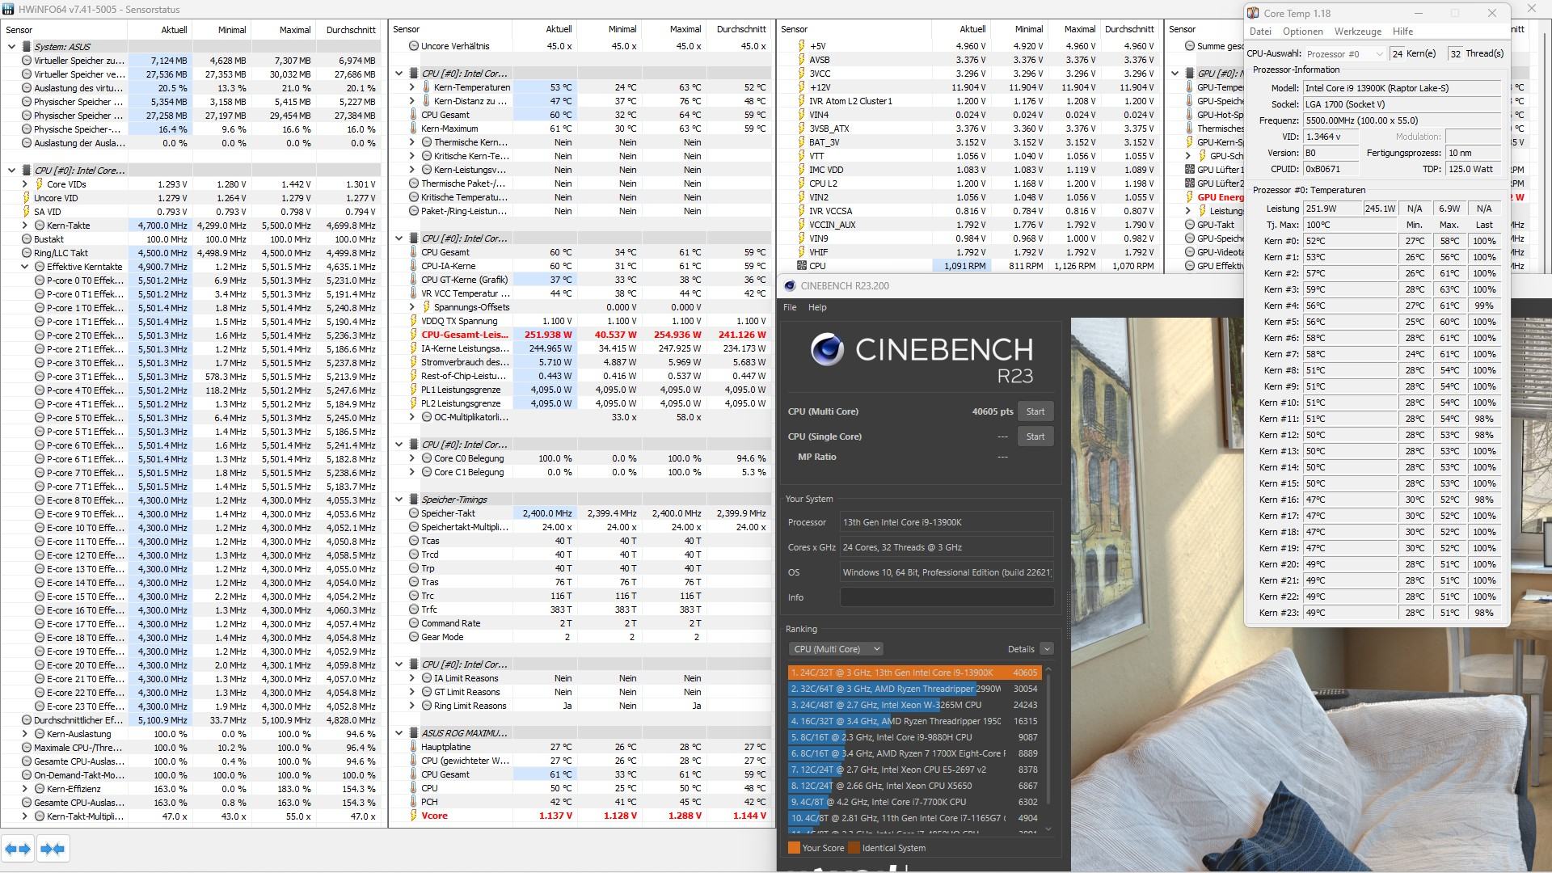Click the shrink-layout arrows button in HWiNFO's bottom bar

[x=53, y=849]
